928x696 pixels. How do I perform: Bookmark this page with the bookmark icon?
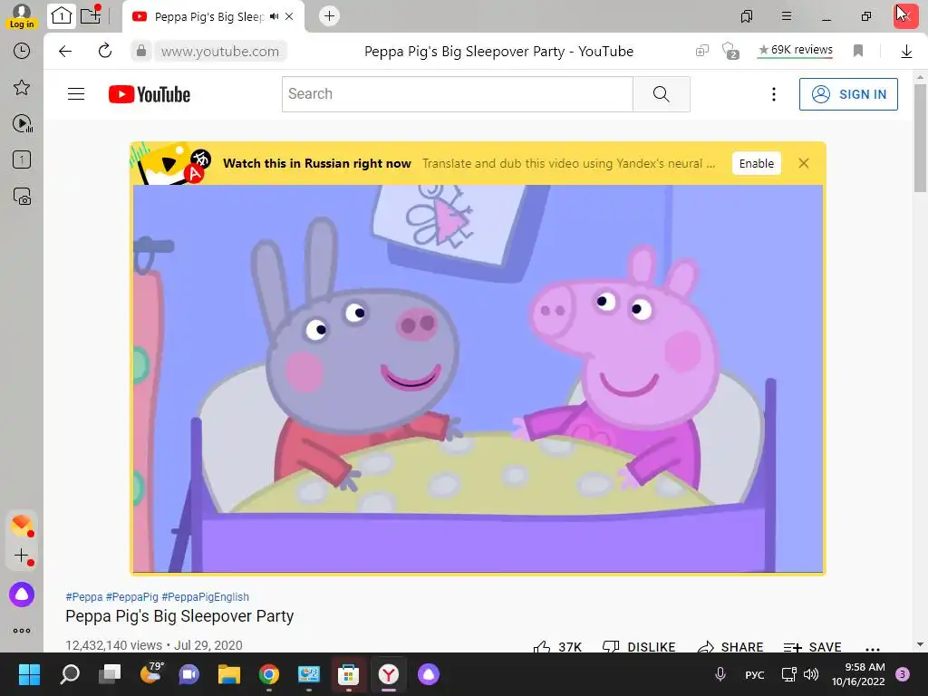(858, 51)
